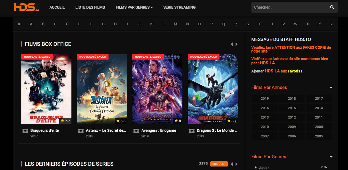Screen dimensions: 348x170
Task: Click the 8.7 star rating badge
Action: coord(232,121)
